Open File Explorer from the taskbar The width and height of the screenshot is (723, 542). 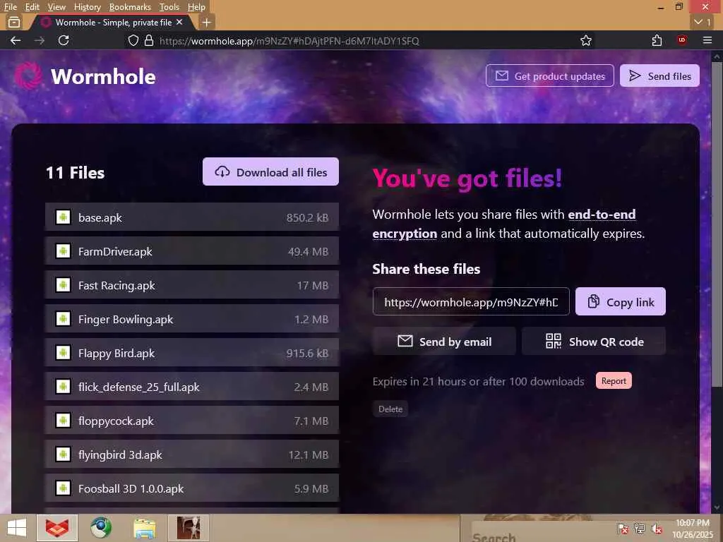(x=145, y=528)
